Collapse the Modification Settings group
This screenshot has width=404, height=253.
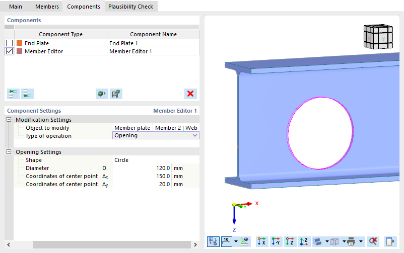9,120
